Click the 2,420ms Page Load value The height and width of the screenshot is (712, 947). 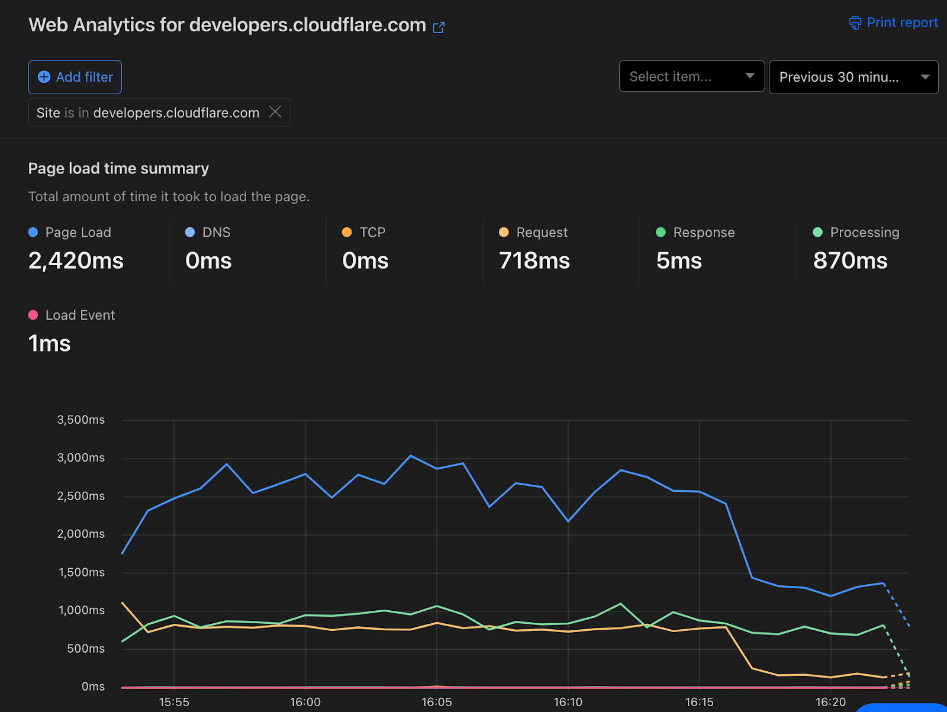tap(76, 261)
